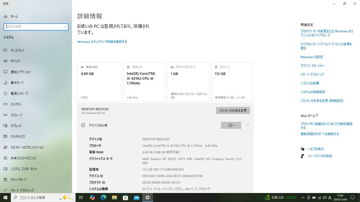Open ディスプレイ settings page
Screen dimensions: 360x202
[36, 50]
